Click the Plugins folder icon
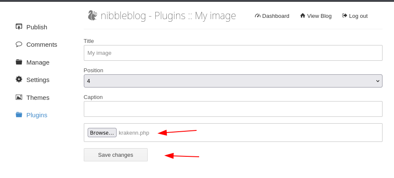The image size is (394, 178). pyautogui.click(x=19, y=115)
